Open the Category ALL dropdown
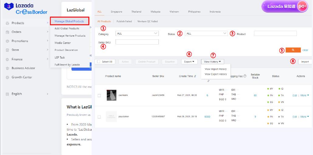 click(x=137, y=33)
